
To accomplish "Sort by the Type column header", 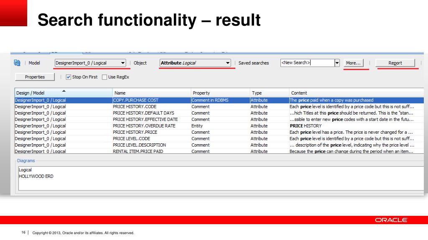I will point(270,93).
